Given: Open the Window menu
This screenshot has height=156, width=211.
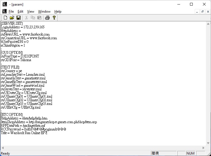Looking at the screenshot, I should point(44,12).
